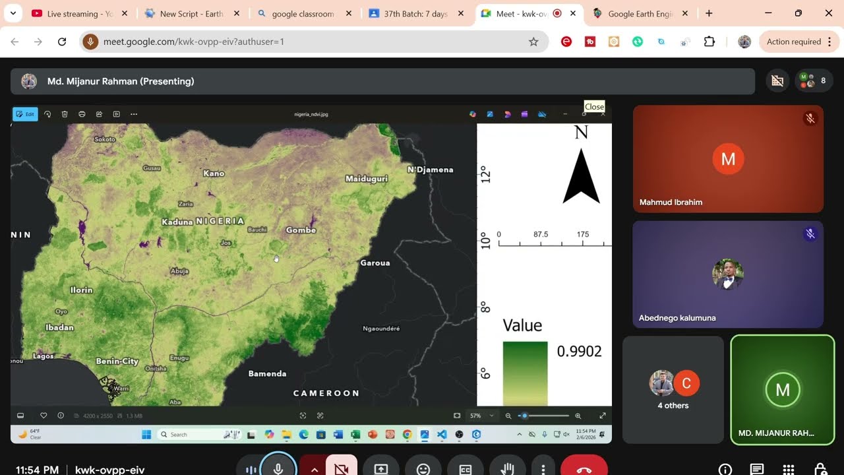Favorite the image with the heart icon
The image size is (844, 475).
click(44, 416)
